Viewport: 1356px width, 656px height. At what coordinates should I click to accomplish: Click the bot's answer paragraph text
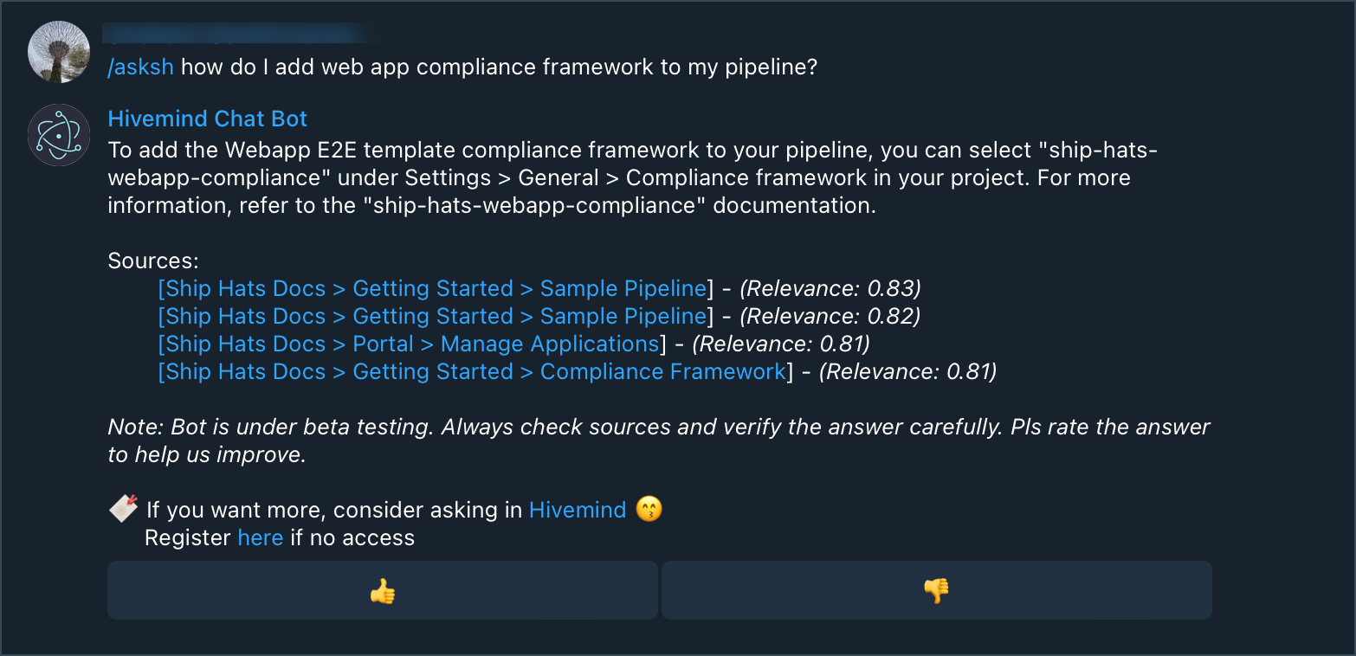pyautogui.click(x=633, y=177)
